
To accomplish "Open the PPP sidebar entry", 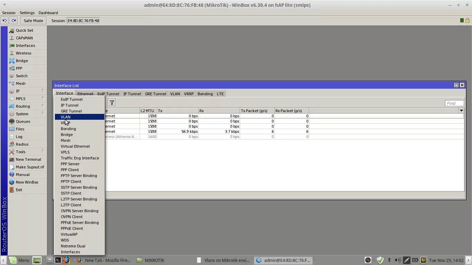I will click(x=19, y=68).
